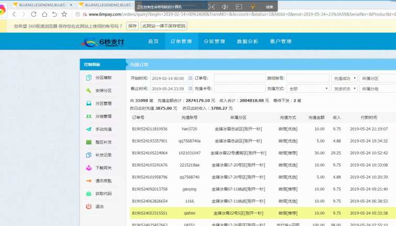
Task: Switch to 数据分析 nav tab
Action: click(247, 41)
